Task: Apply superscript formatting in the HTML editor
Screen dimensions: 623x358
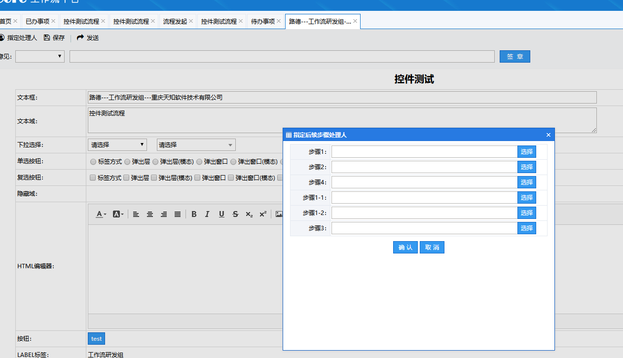Action: click(263, 214)
